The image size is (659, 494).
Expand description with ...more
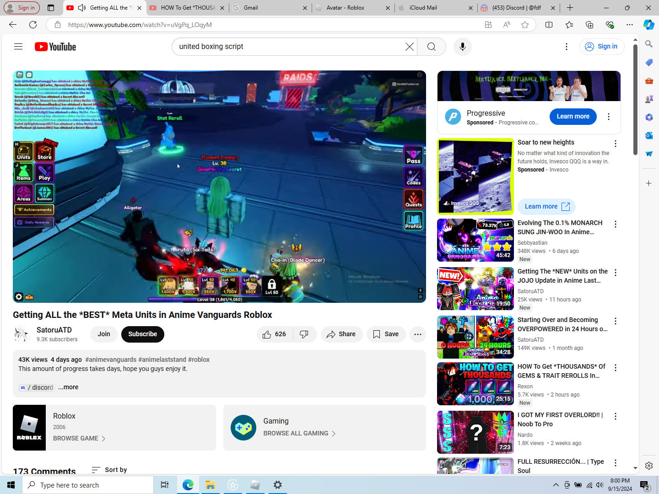pyautogui.click(x=68, y=387)
